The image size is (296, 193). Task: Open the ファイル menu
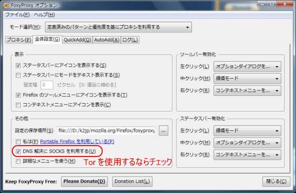pos(17,14)
